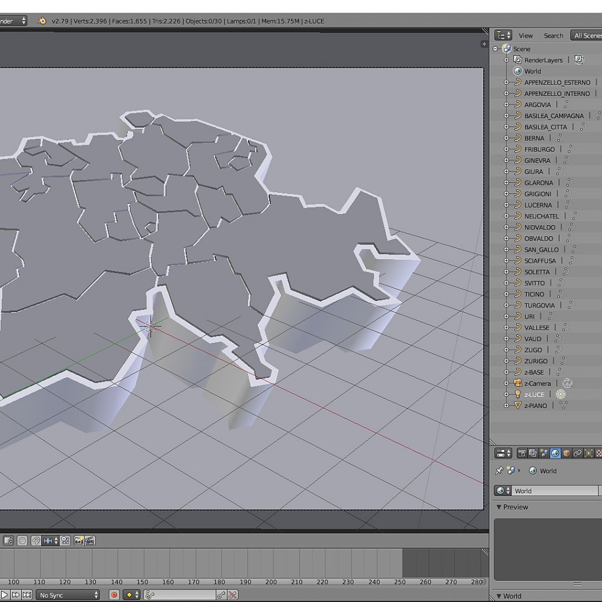Click the pin icon in the World panel
Image resolution: width=602 pixels, height=602 pixels.
499,470
